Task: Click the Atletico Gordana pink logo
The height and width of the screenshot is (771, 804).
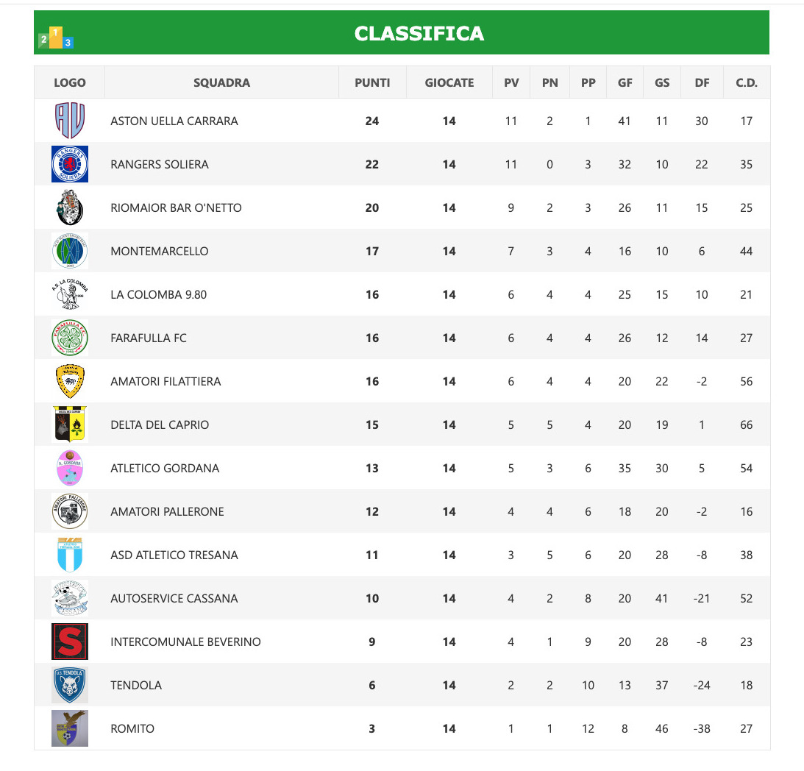Action: coord(70,468)
